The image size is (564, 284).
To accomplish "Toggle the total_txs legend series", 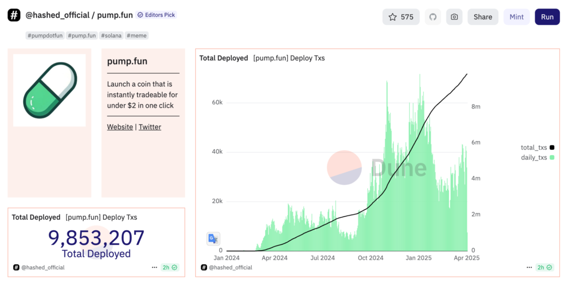I will [x=537, y=148].
